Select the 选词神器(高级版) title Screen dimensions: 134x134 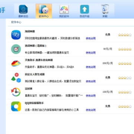pyautogui.click(x=36, y=46)
